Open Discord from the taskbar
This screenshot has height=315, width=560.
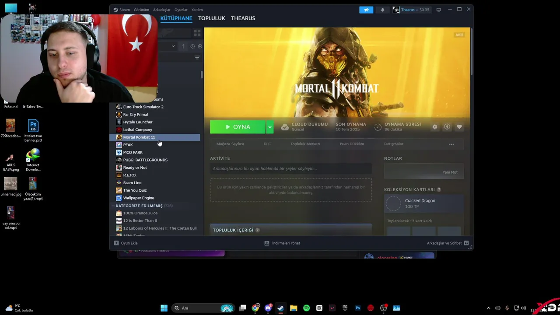[268, 308]
